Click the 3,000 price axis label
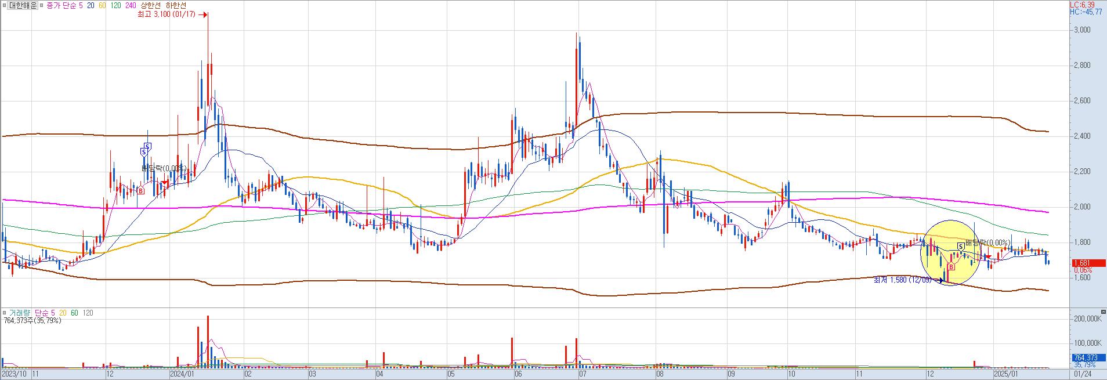Screen dimensions: 1107x380 coord(1083,30)
